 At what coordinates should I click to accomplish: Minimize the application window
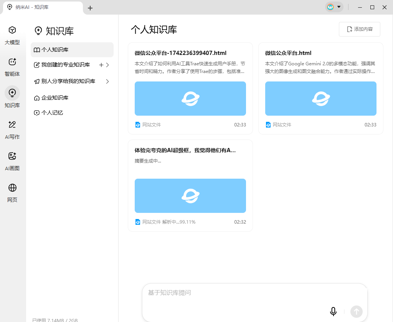point(360,7)
